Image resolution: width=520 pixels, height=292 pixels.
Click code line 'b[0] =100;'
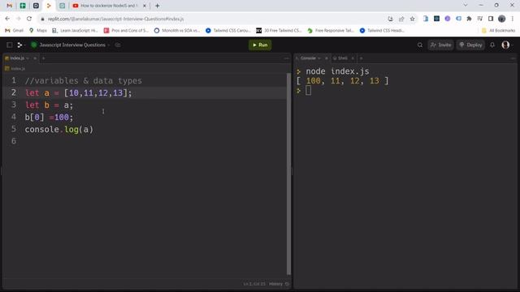click(x=49, y=117)
